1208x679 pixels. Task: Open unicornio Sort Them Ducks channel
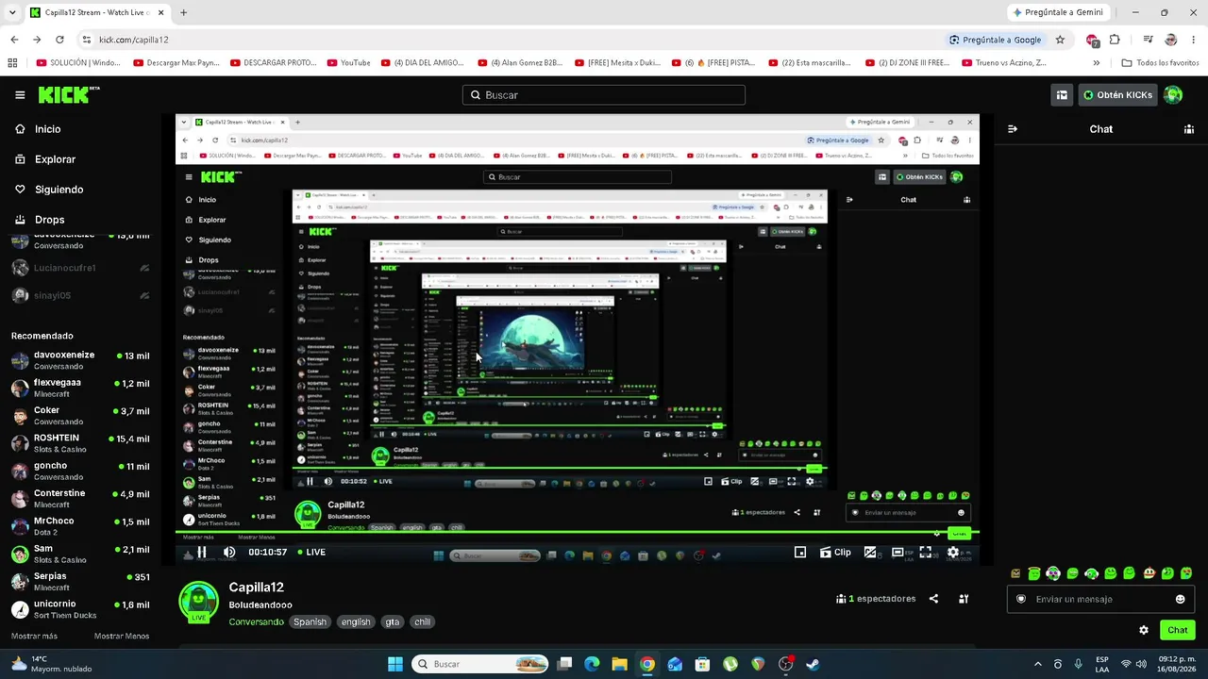pos(80,609)
